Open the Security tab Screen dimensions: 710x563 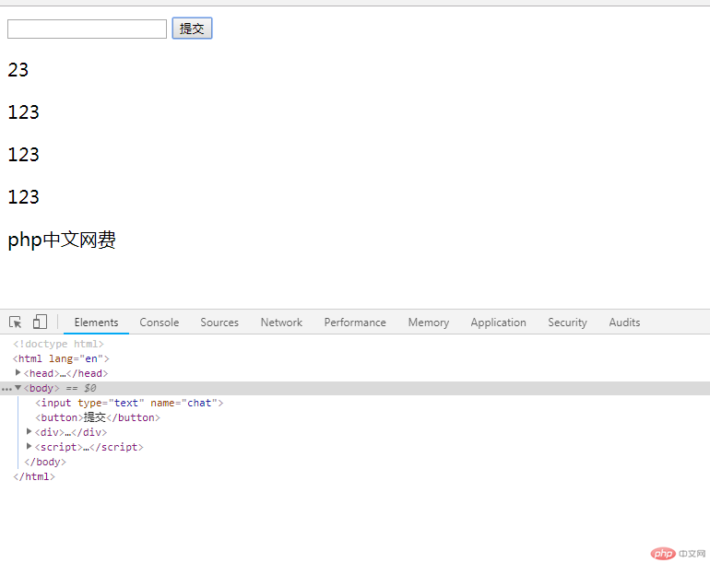[567, 323]
